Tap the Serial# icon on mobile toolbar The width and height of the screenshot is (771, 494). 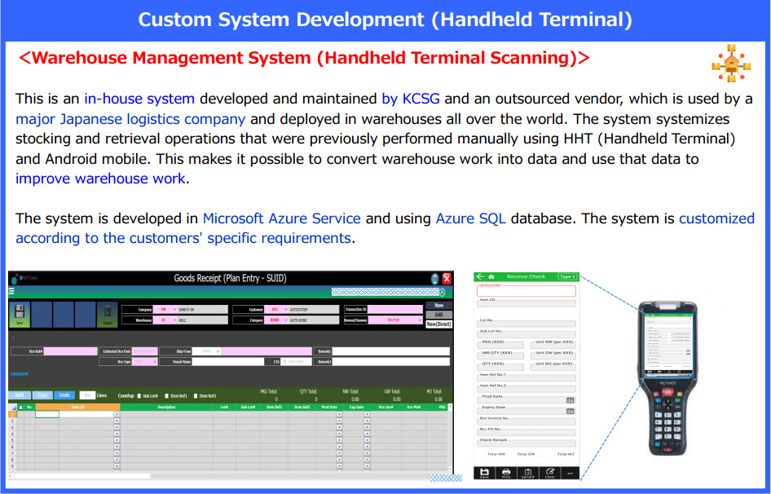528,472
